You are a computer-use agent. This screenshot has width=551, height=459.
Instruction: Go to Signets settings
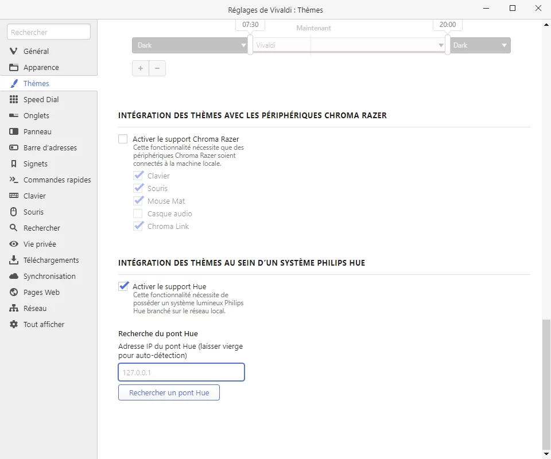tap(49, 164)
